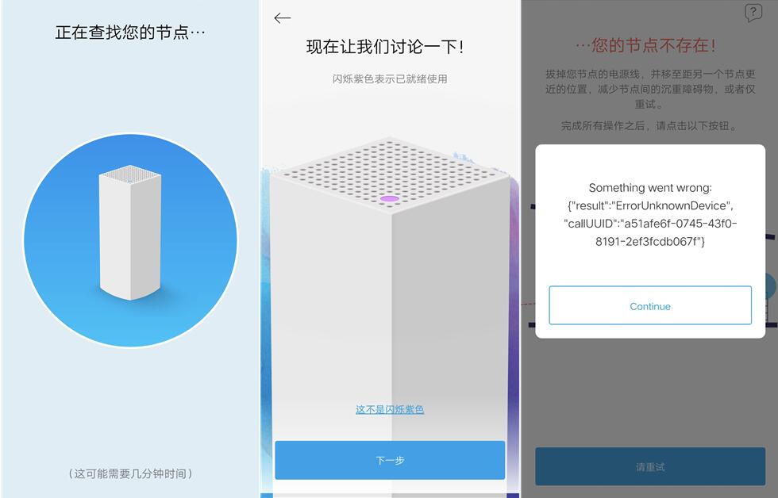The height and width of the screenshot is (498, 778).
Task: Click the Something went wrong message
Action: pyautogui.click(x=650, y=188)
